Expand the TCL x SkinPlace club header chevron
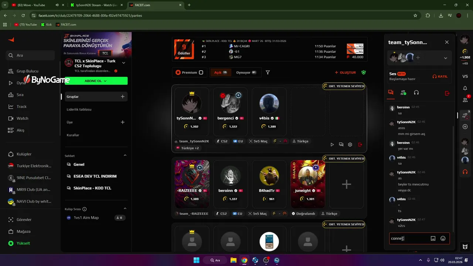 click(x=123, y=63)
